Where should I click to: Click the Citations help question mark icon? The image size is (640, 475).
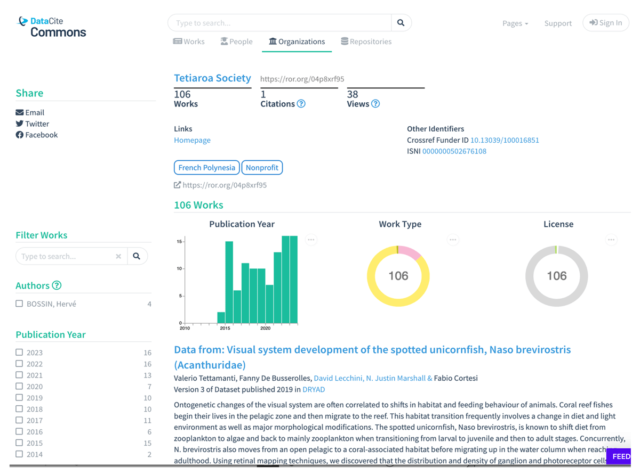(301, 104)
